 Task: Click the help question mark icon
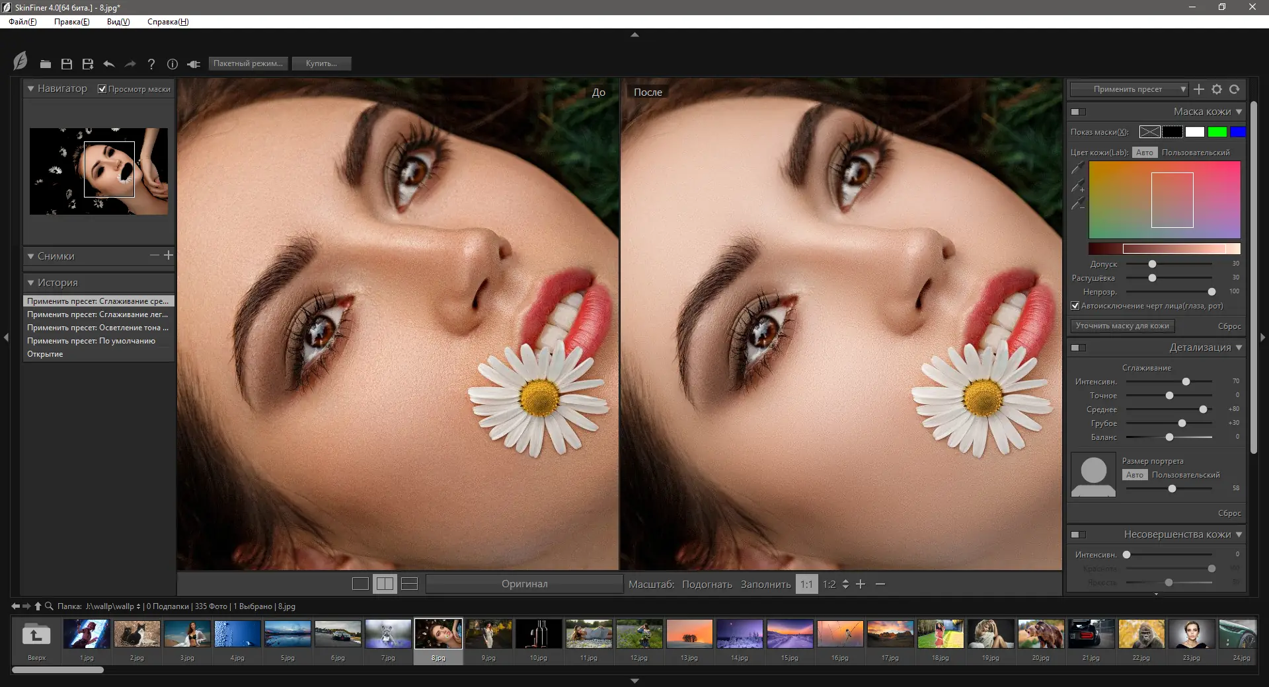151,64
